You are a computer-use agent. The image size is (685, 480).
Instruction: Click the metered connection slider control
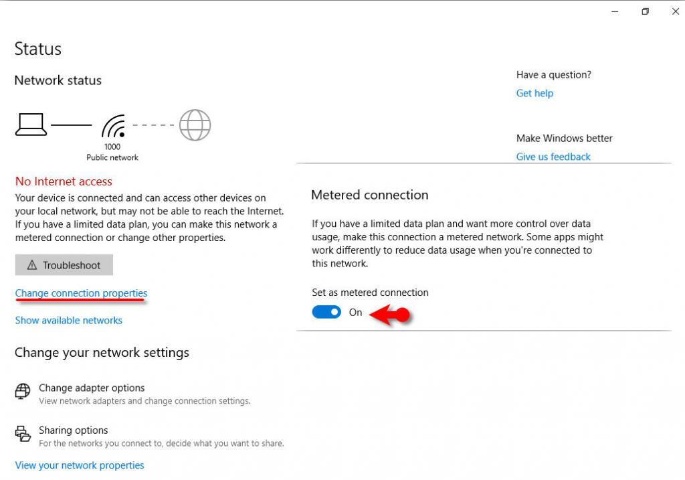pyautogui.click(x=326, y=311)
